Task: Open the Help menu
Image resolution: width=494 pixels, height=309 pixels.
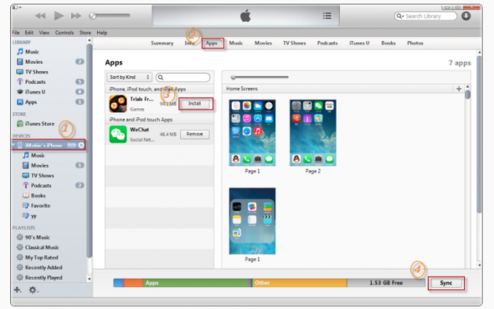Action: (x=102, y=33)
